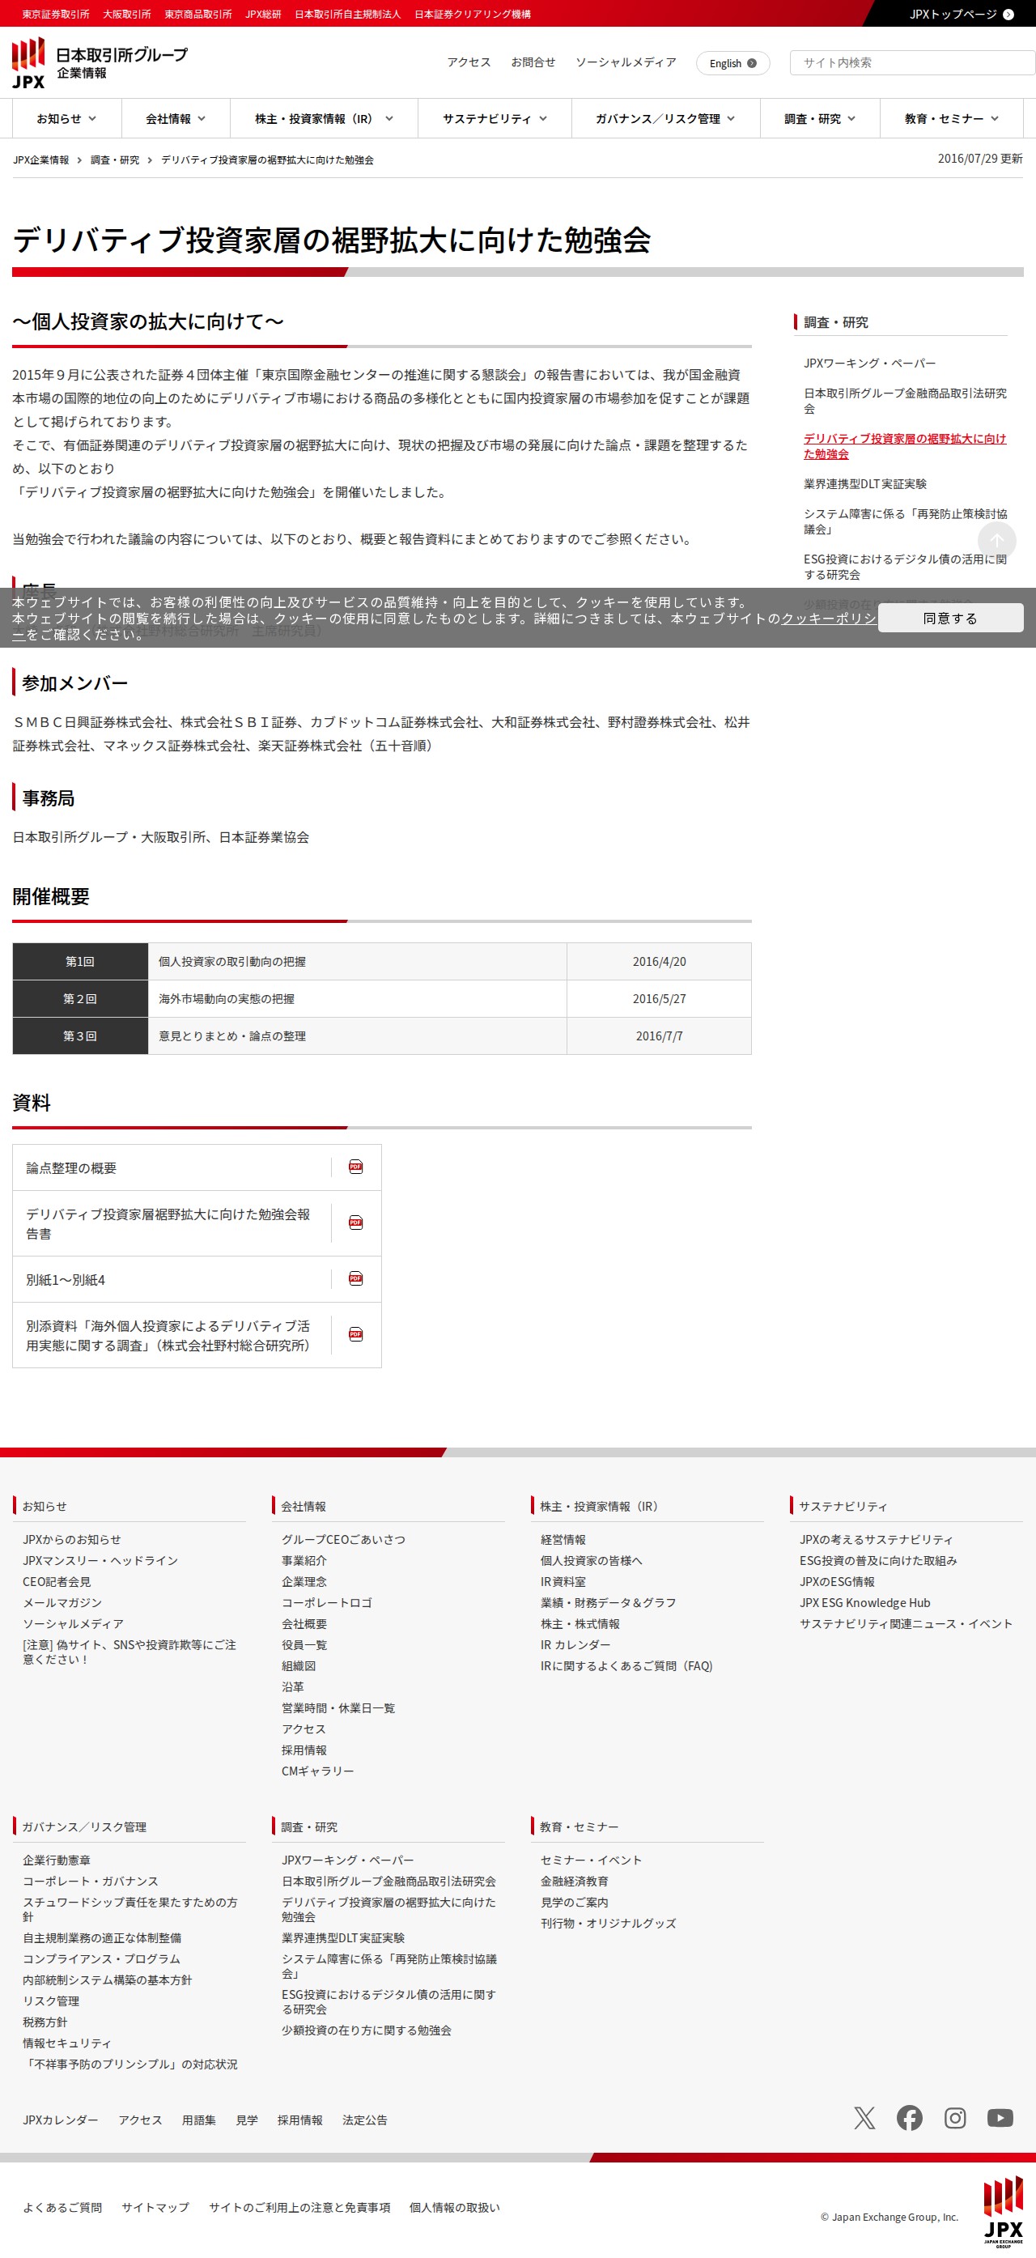Expand the 教育・セミナー navigation menu
The image size is (1036, 2258).
click(952, 118)
